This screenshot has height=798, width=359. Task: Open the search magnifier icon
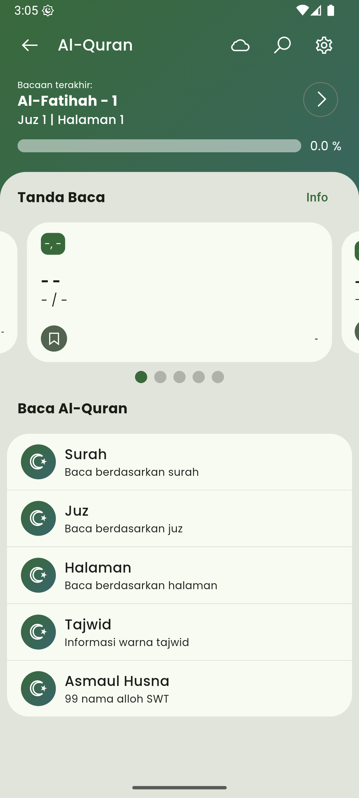pos(282,45)
